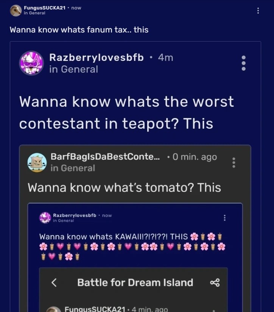The width and height of the screenshot is (274, 312).
Task: Click the "Wanna know whats fanum tax" post text
Action: (x=79, y=29)
